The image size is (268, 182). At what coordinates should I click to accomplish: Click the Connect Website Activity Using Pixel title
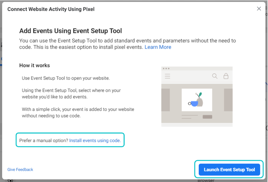pyautogui.click(x=51, y=9)
